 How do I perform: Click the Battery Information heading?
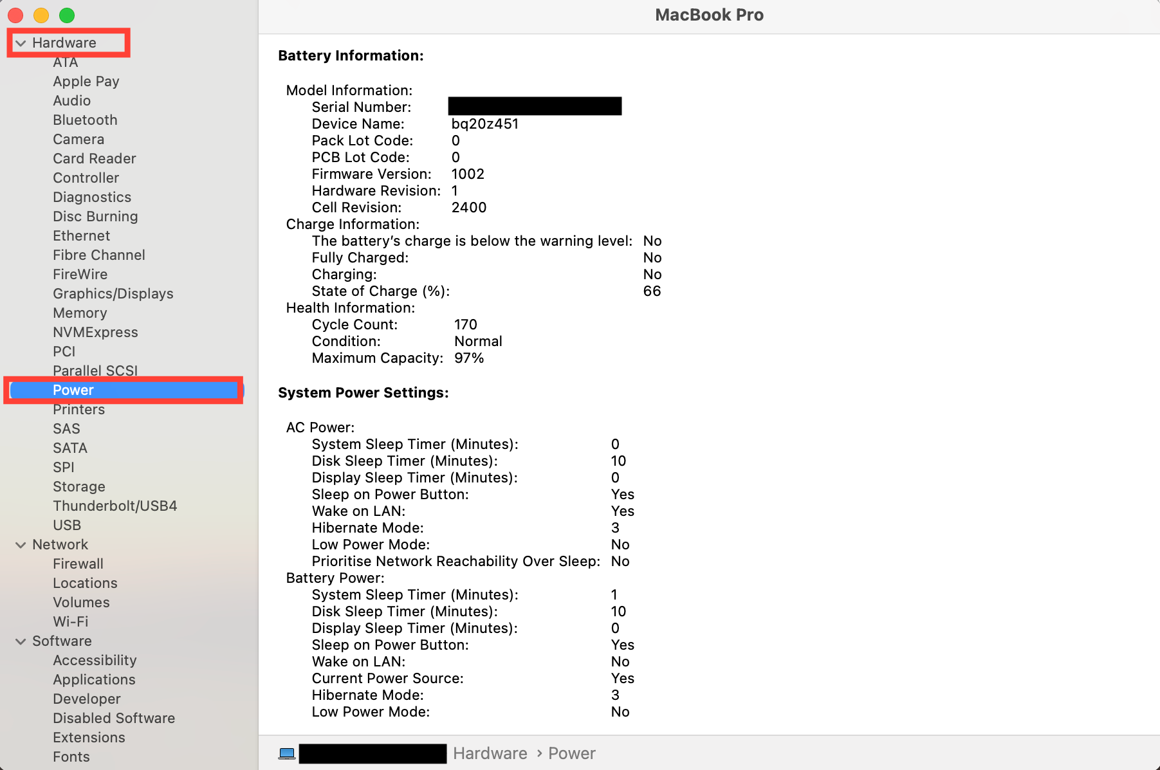point(351,56)
